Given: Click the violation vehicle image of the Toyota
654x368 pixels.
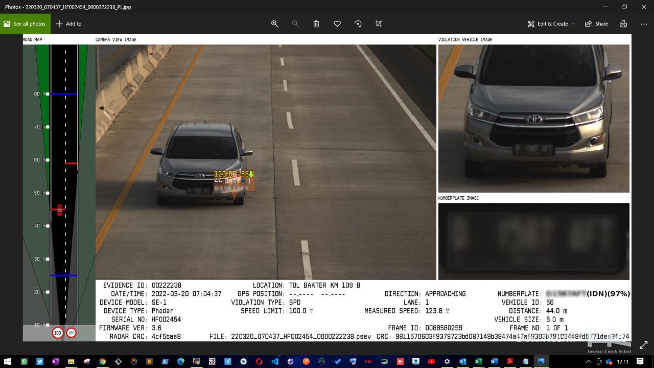Looking at the screenshot, I should pyautogui.click(x=533, y=118).
